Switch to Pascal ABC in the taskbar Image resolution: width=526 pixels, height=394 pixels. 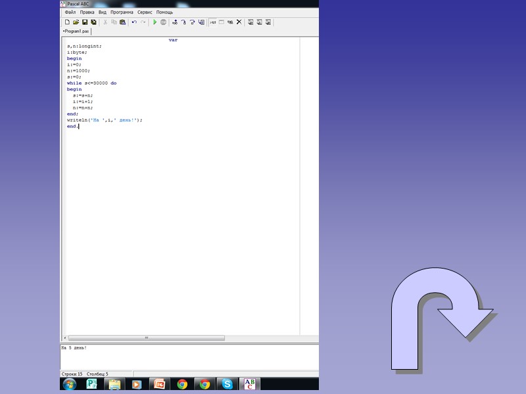coord(250,384)
